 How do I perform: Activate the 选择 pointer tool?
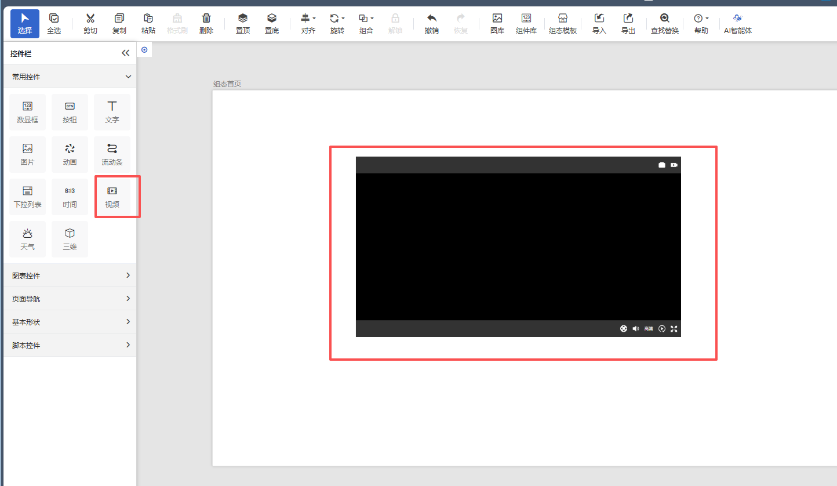pos(25,23)
